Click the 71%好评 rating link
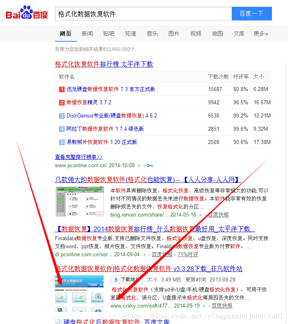This screenshot has height=324, width=288. click(188, 255)
